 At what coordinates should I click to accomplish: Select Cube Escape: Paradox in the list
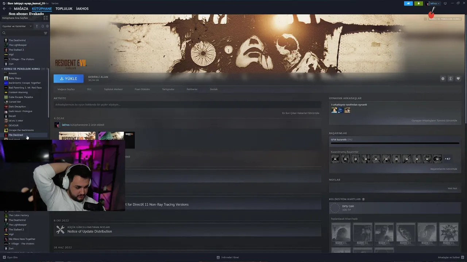pos(21,97)
